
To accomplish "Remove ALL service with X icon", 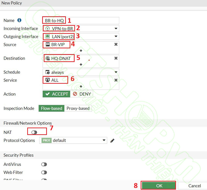I will pyautogui.click(x=116, y=80).
